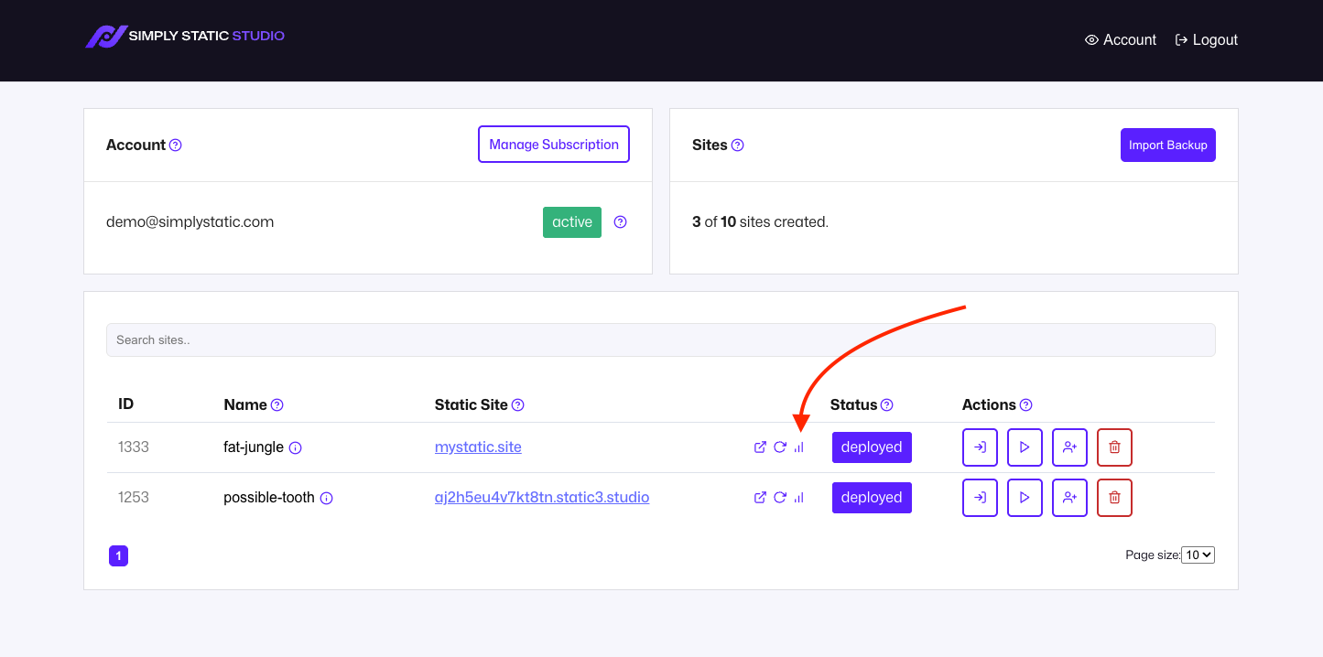View analytics bar-chart icon for possible-tooth
Screen dimensions: 1323x657
pos(799,498)
